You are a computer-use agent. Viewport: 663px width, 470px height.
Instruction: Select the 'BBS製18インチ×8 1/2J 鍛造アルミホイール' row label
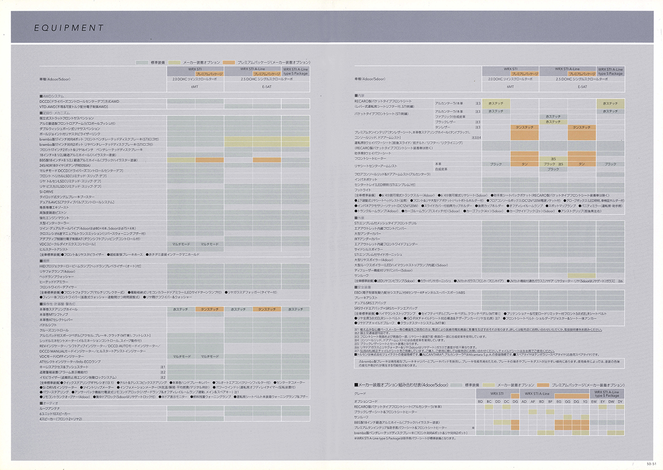point(88,160)
